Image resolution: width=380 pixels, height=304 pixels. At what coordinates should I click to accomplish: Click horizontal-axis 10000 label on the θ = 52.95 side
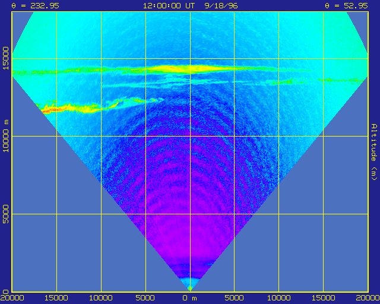tap(278, 298)
